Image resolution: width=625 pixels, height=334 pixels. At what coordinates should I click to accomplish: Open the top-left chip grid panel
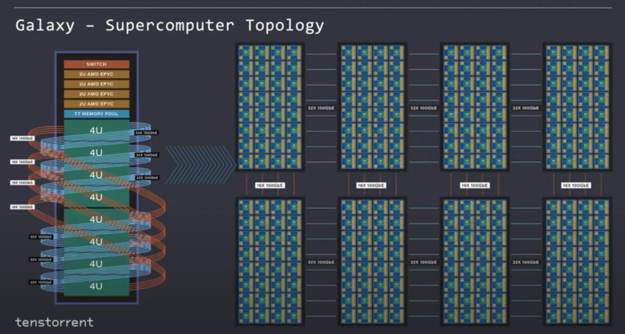point(270,106)
